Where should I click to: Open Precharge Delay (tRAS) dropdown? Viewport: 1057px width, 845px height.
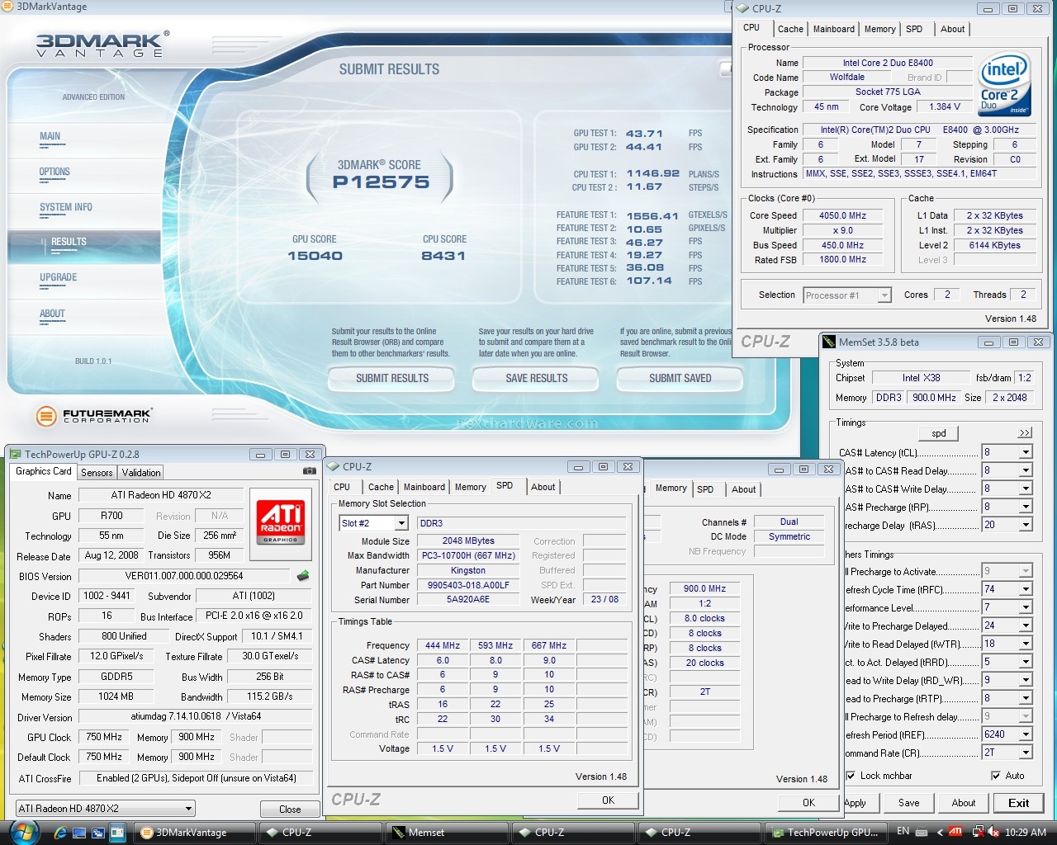pyautogui.click(x=1025, y=525)
